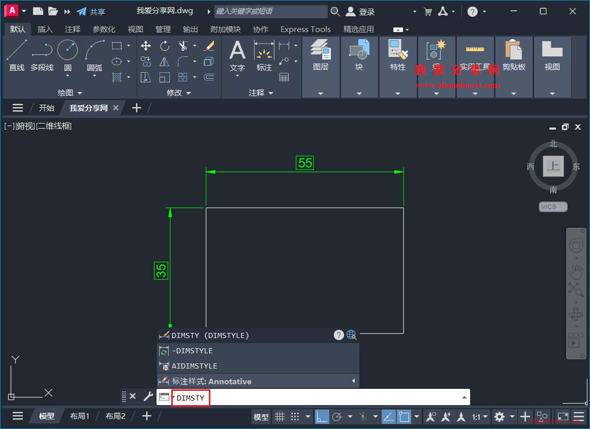The image size is (590, 429).
Task: Expand the Annotation (注释) panel
Action: pyautogui.click(x=261, y=93)
